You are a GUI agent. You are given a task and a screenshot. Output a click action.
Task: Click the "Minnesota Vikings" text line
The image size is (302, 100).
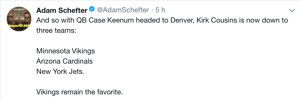coord(65,51)
